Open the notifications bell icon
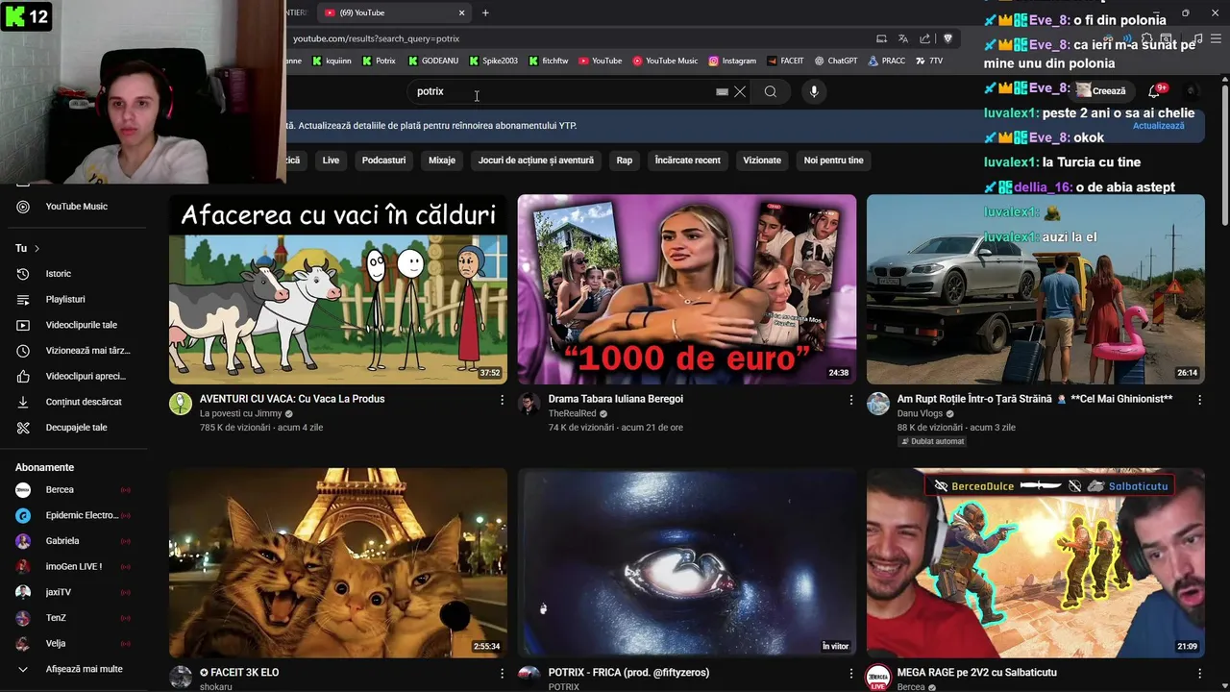 [x=1154, y=91]
